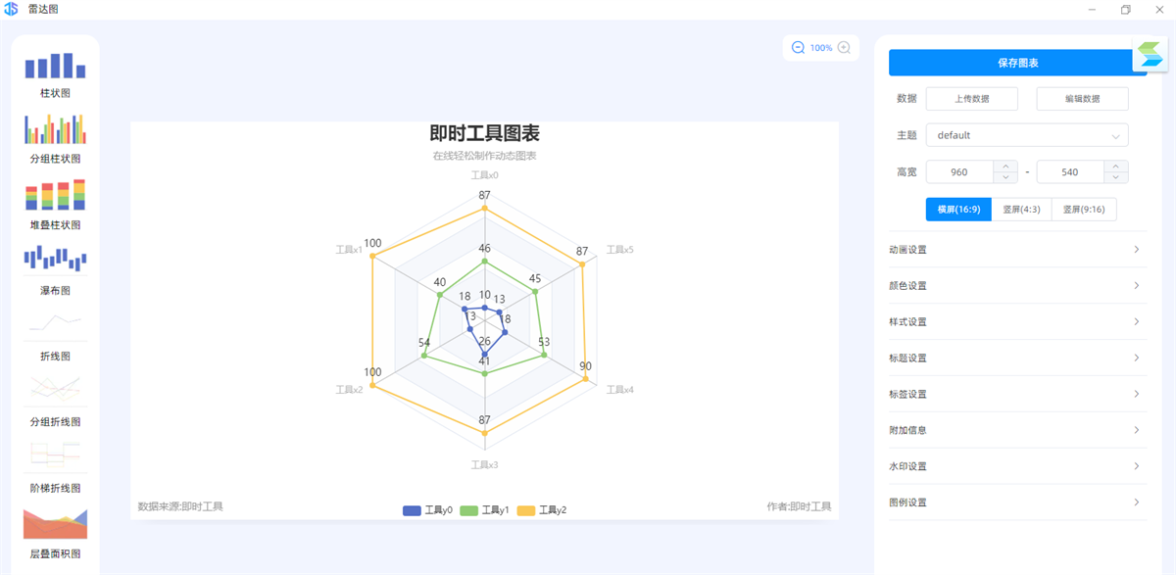Open the 水印设置 settings section
Viewport: 1176px width, 575px height.
[x=1017, y=466]
